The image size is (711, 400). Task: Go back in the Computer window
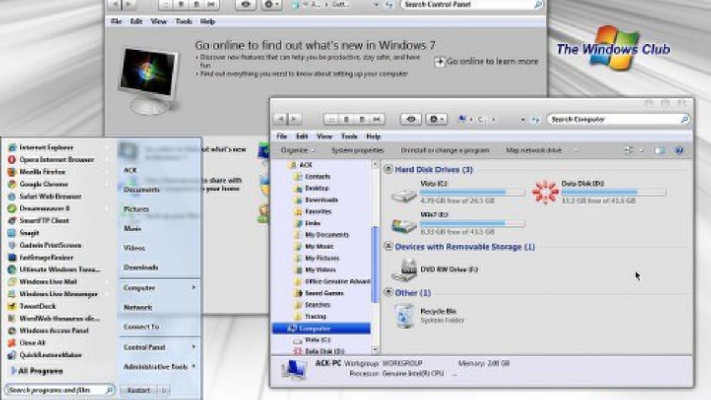[x=281, y=119]
